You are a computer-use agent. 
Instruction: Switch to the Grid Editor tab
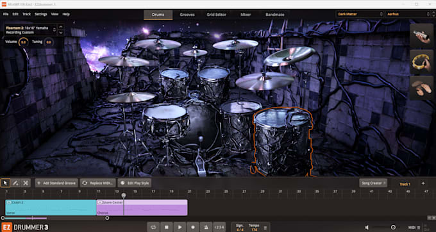click(216, 15)
